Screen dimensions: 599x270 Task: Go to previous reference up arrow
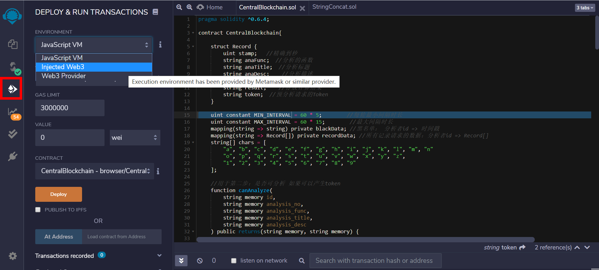point(577,247)
